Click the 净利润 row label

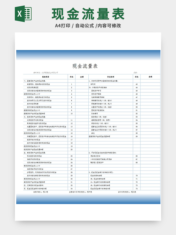[x=93, y=84]
